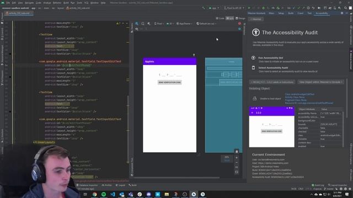The image size is (353, 198).
Task: Open the Default (en-us) locale dropdown
Action: [x=206, y=24]
